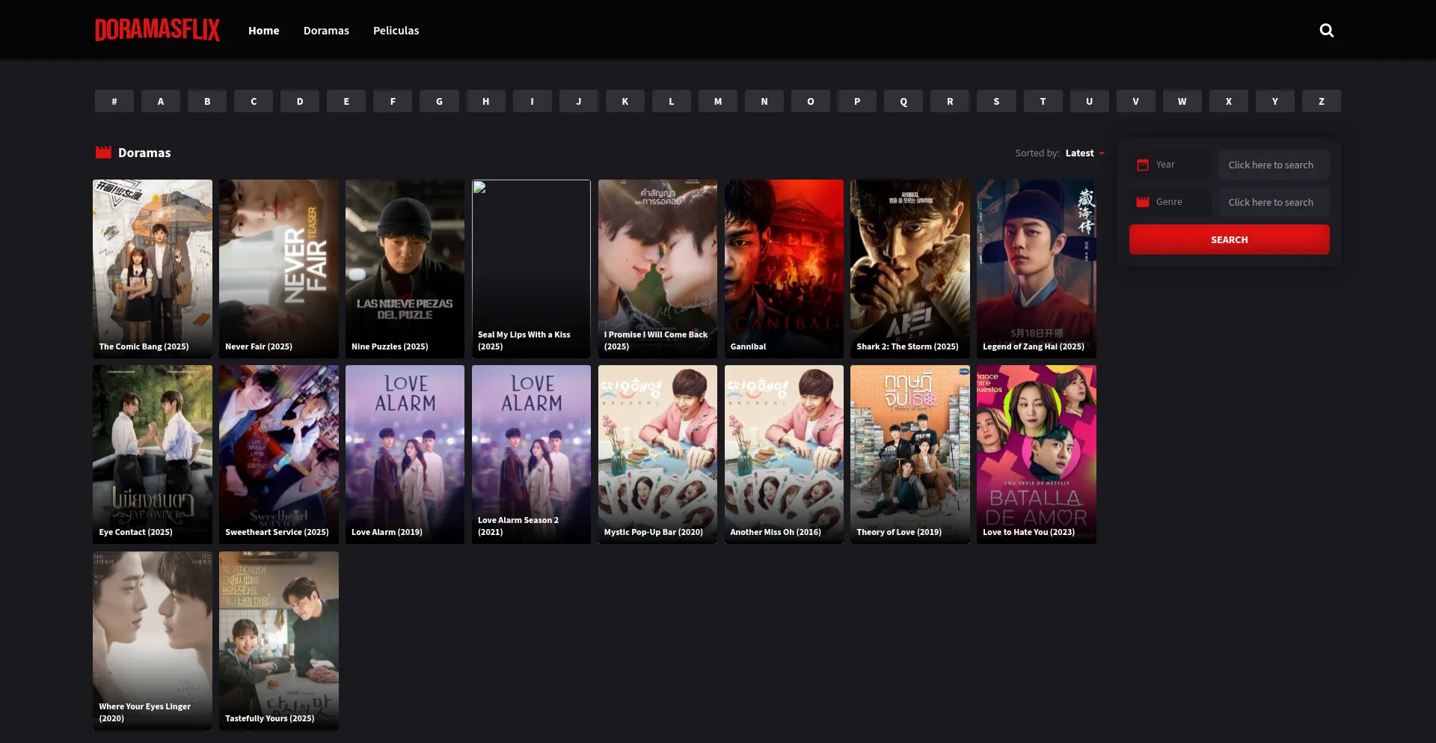Filter titles by letter S
The width and height of the screenshot is (1436, 743).
tap(996, 101)
